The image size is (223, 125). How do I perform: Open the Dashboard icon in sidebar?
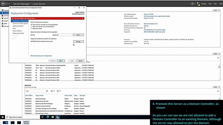(2, 10)
